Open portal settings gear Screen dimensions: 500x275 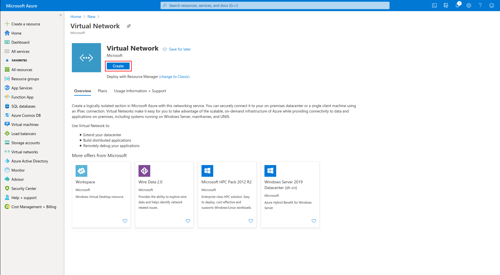coord(469,5)
